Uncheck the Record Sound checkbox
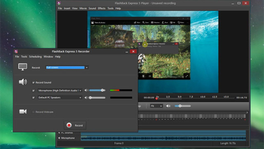The image size is (264, 149). [x=33, y=82]
